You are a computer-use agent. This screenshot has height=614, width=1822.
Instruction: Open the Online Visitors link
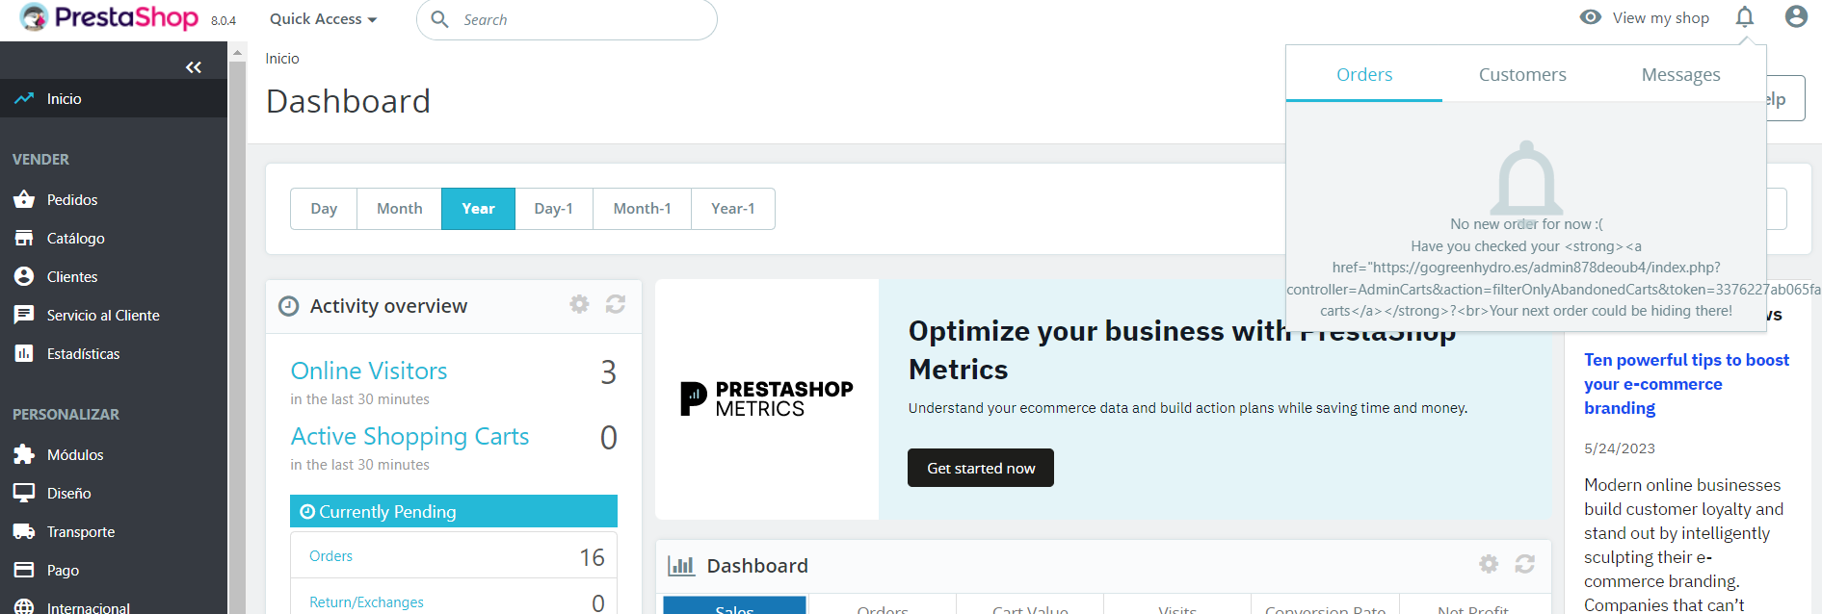click(x=369, y=371)
